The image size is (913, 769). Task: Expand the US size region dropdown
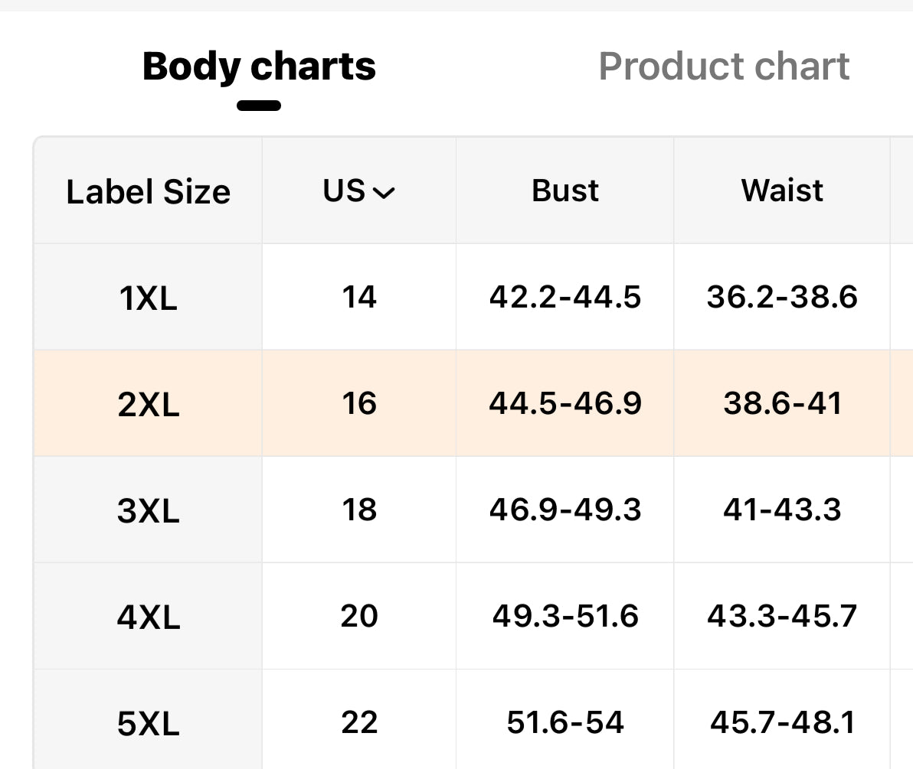point(358,191)
